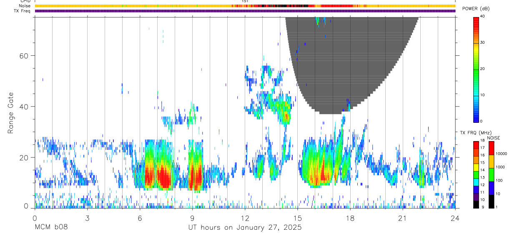Click the 100 label on noise scale
Image resolution: width=512 pixels, height=236 pixels.
pos(499,180)
